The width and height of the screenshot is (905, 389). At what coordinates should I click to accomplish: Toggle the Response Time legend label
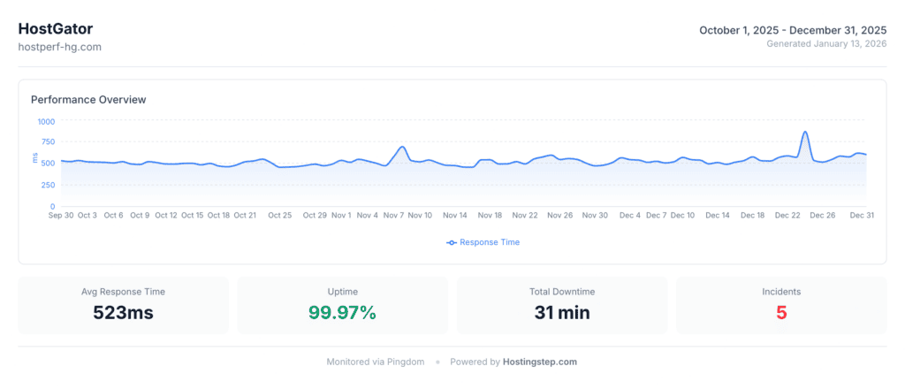pos(490,242)
